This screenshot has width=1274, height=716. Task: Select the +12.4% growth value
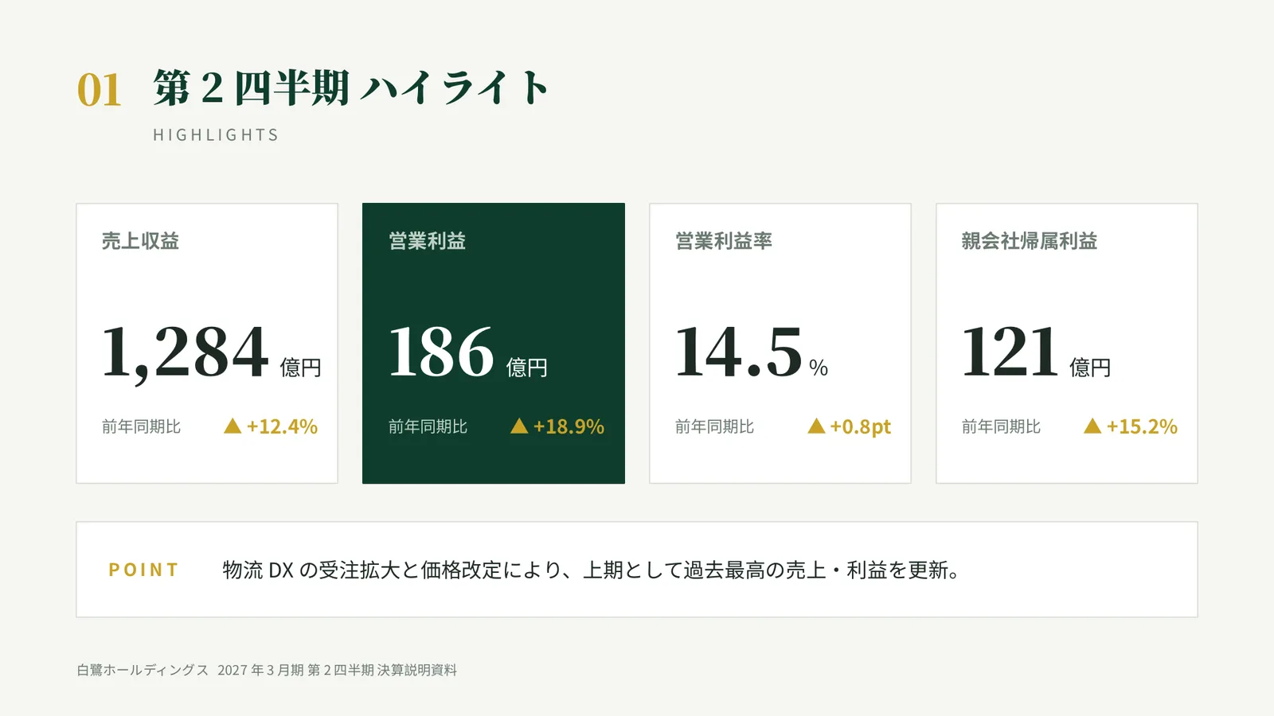coord(282,426)
